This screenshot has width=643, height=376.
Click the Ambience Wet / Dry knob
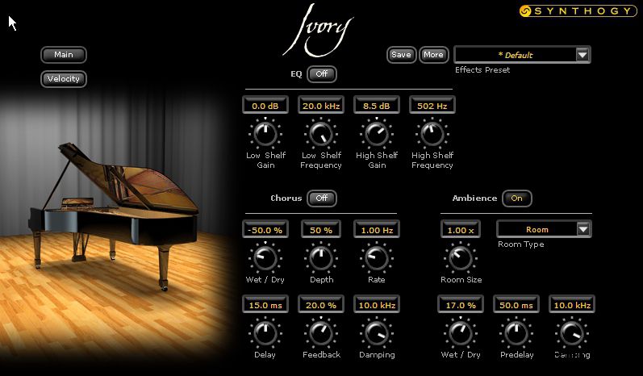pos(461,333)
